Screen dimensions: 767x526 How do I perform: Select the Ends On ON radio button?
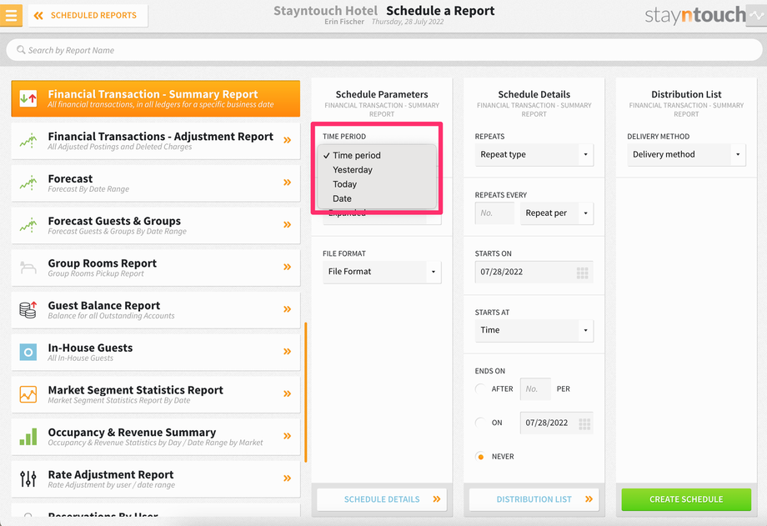pyautogui.click(x=481, y=423)
